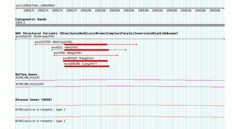This screenshot has width=232, height=129.
Task: Click the esv2616379 (McKernan2009) variant label
Action: pyautogui.click(x=35, y=36)
